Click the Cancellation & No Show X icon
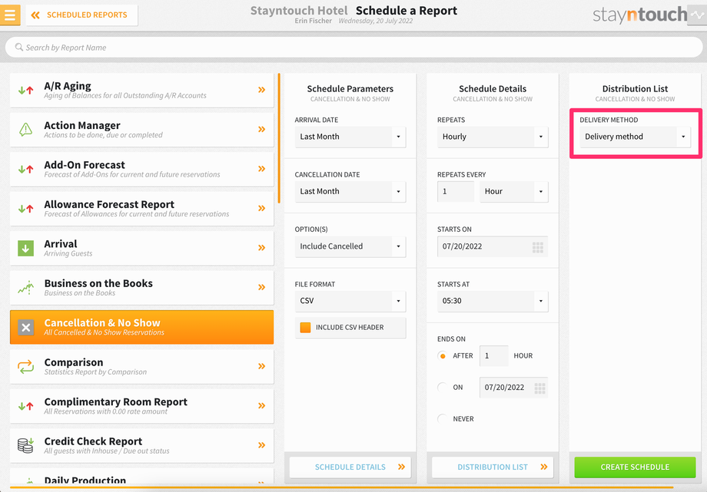This screenshot has width=707, height=492. click(25, 328)
